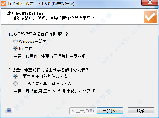Open help with the blue question-mark button
The width and height of the screenshot is (159, 118).
click(x=9, y=110)
